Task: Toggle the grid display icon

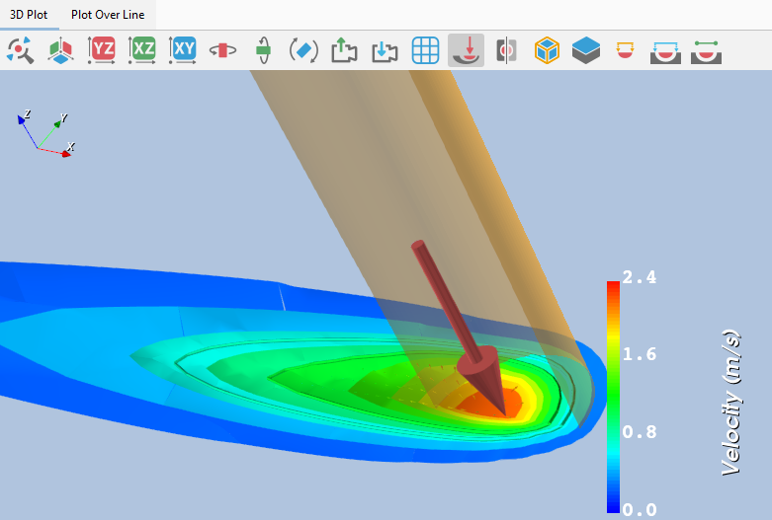Action: [425, 50]
